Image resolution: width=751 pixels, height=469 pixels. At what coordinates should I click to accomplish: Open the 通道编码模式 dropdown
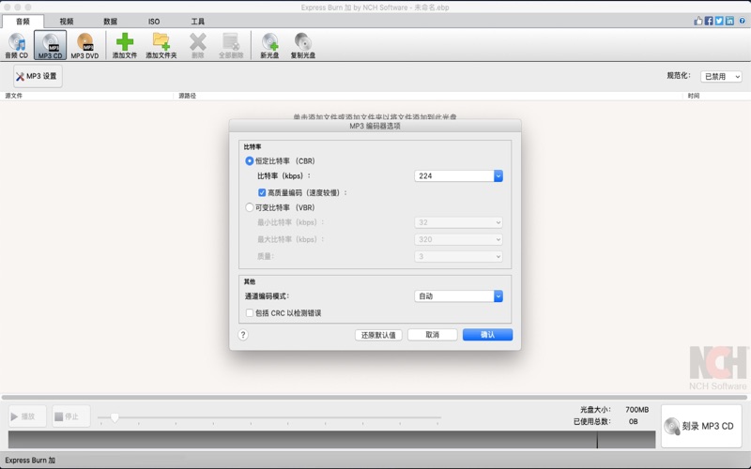pos(458,296)
